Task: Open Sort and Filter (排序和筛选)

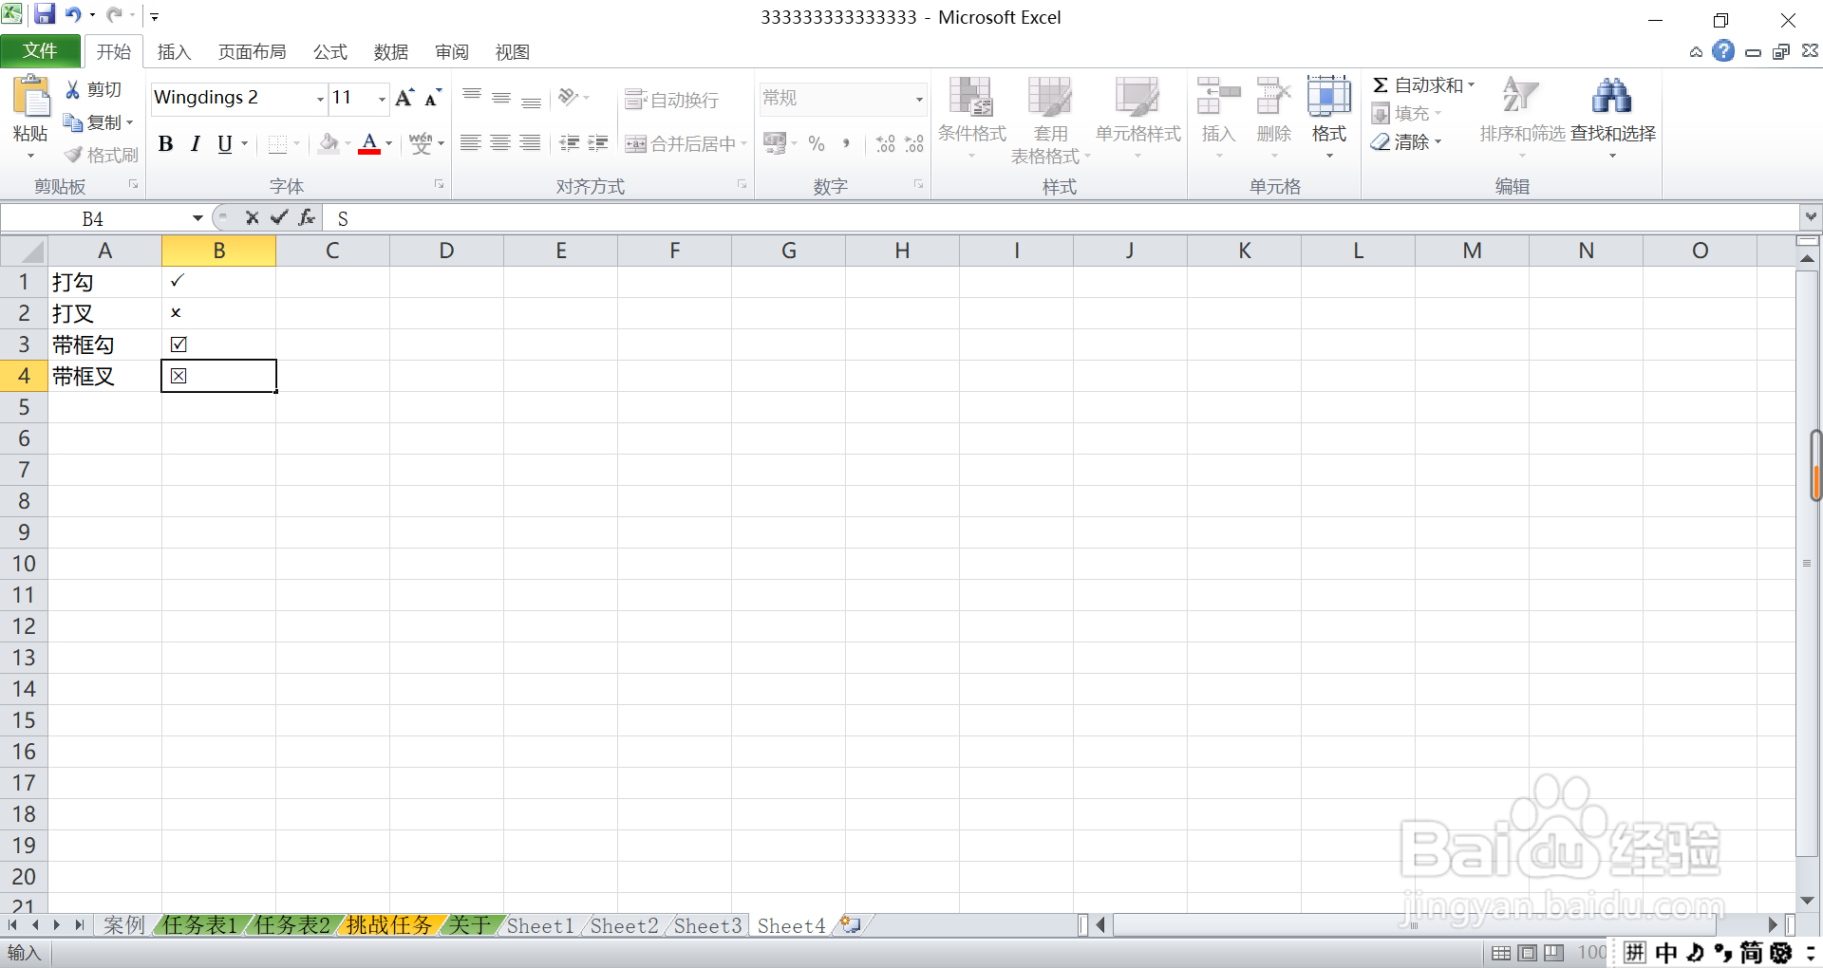Action: tap(1521, 119)
